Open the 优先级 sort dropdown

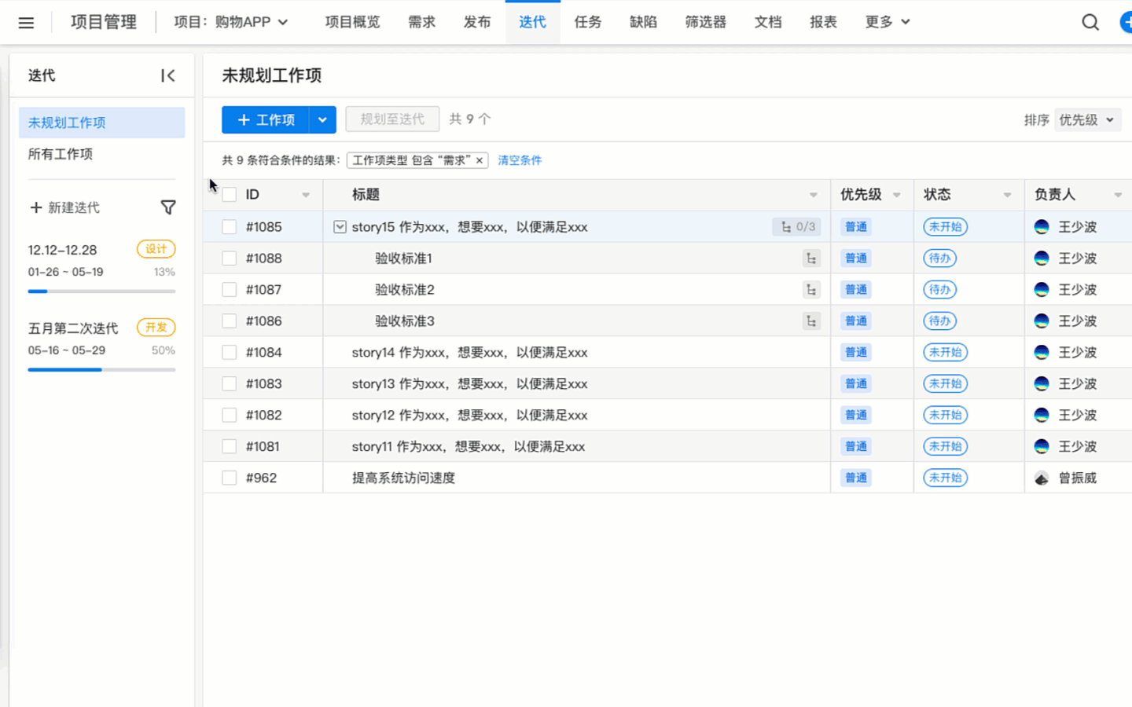pos(1086,120)
